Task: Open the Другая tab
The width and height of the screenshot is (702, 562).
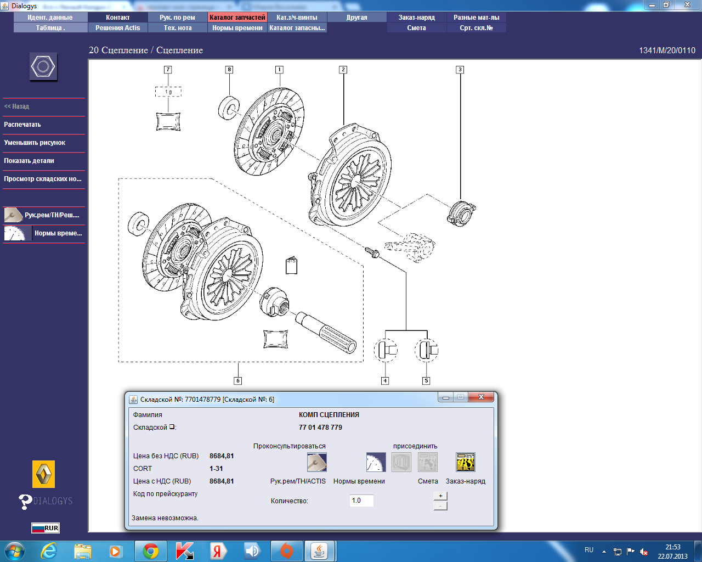Action: coord(357,18)
